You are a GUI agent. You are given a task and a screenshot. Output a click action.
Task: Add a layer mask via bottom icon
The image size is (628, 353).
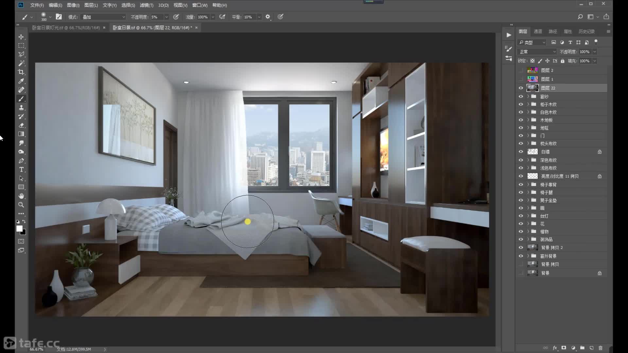click(x=564, y=348)
